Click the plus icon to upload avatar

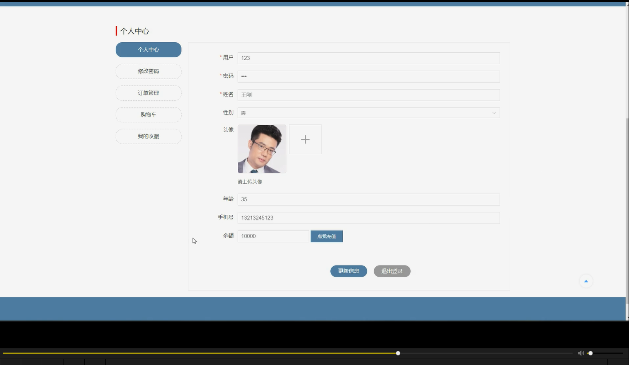[305, 139]
